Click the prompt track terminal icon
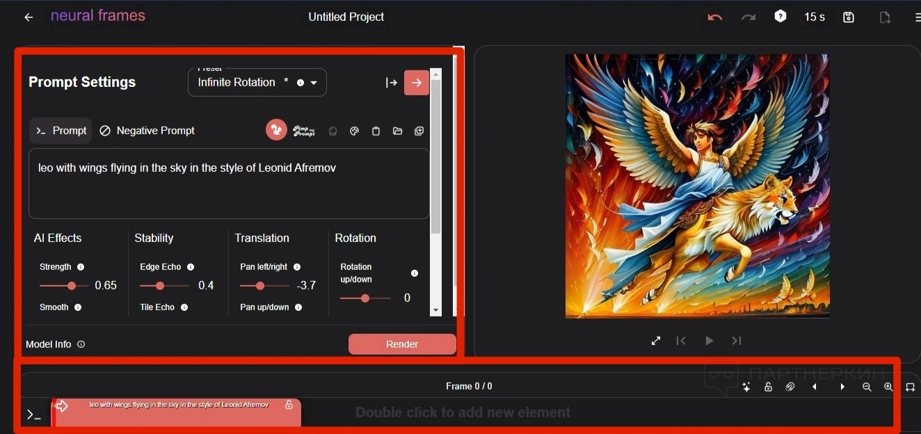This screenshot has width=921, height=434. (33, 415)
